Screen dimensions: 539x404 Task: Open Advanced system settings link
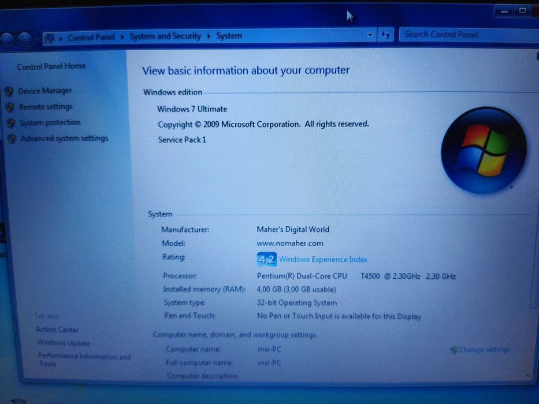coord(64,139)
